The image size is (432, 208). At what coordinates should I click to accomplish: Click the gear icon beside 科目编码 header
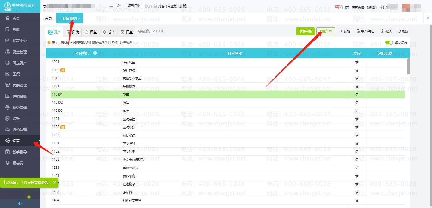tap(95, 53)
